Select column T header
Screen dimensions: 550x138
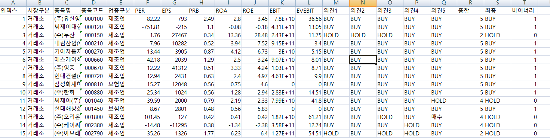(x=524, y=3)
